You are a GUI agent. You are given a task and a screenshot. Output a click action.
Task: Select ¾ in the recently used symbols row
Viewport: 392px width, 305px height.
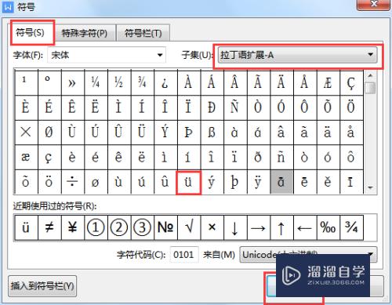click(351, 227)
